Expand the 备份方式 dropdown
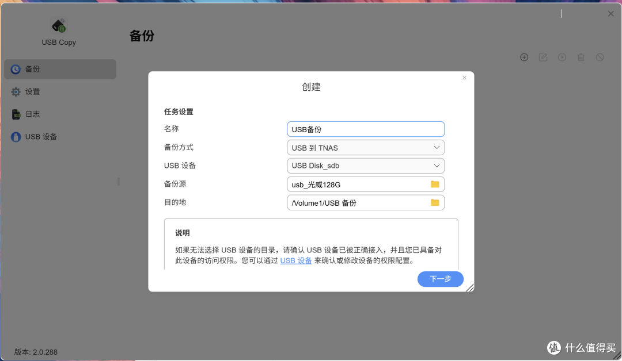This screenshot has height=361, width=622. (366, 148)
